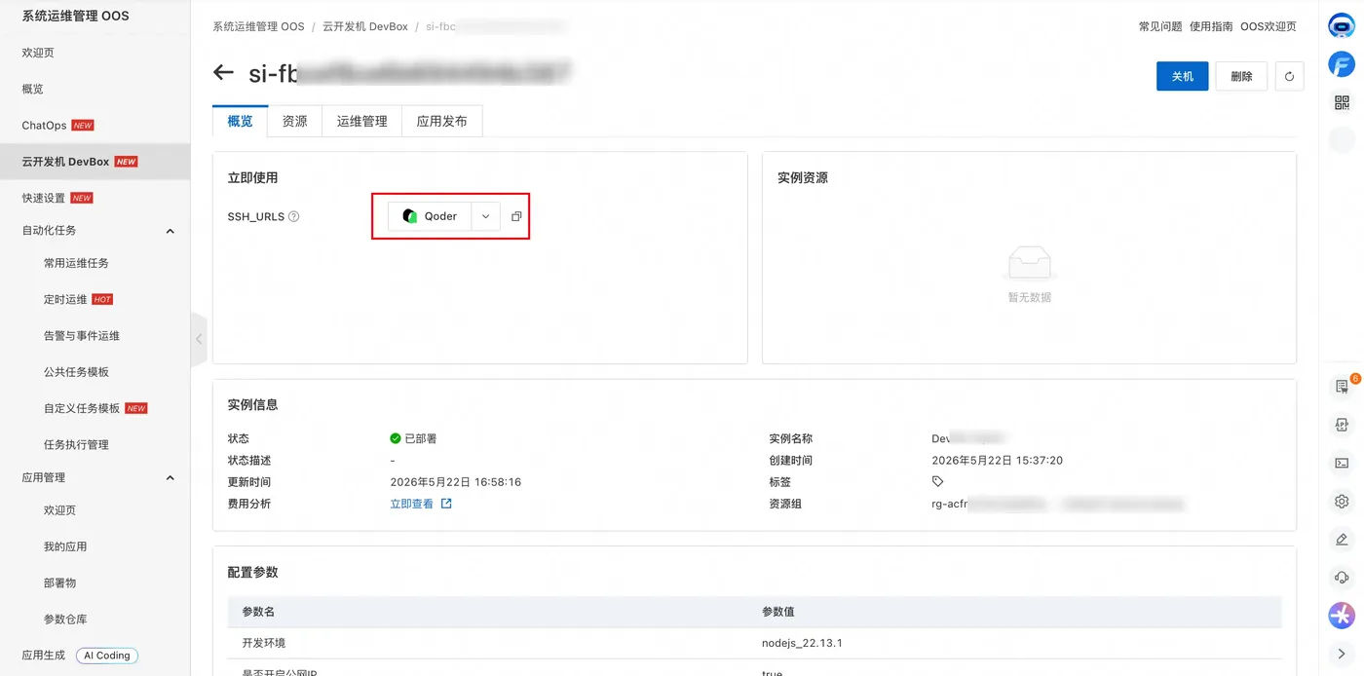Open 参数仓库 in sidebar
Screen dimensions: 1364x676
click(65, 620)
